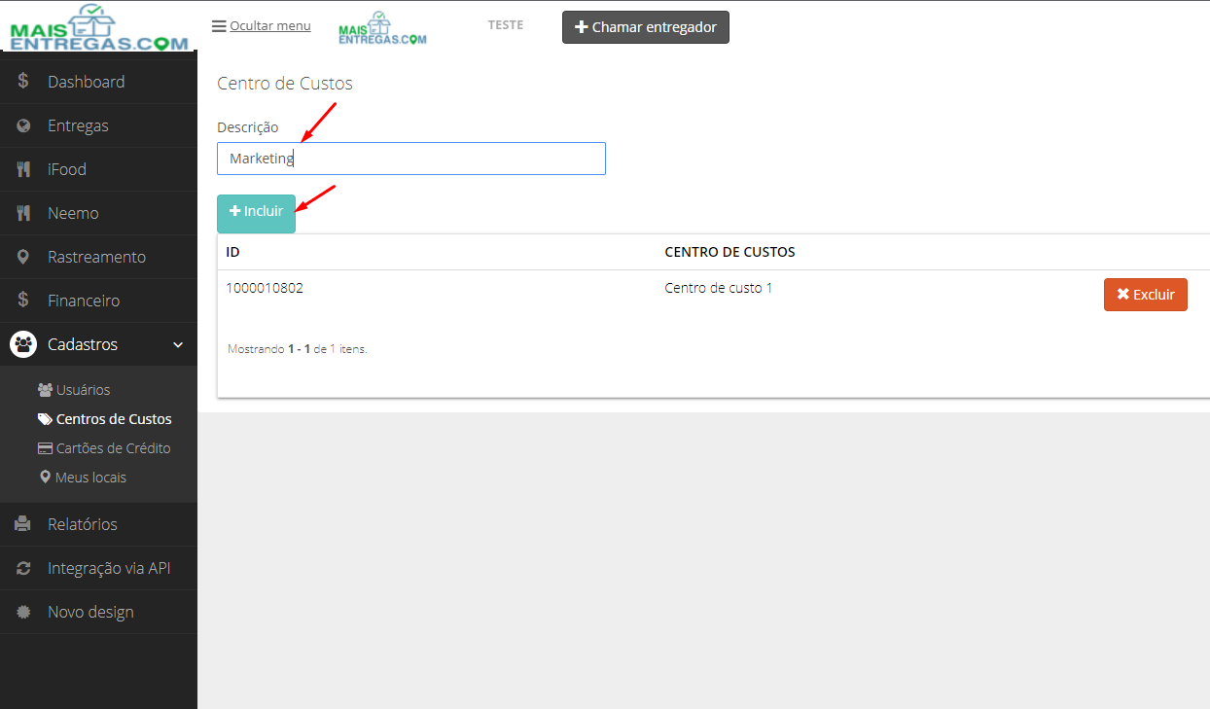Image resolution: width=1210 pixels, height=709 pixels.
Task: Select Rastreamento from the sidebar
Action: 96,257
